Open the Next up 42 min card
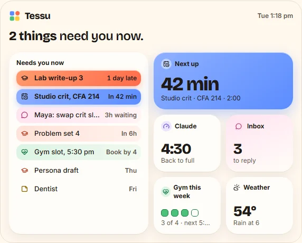The image size is (302, 243). (x=223, y=81)
